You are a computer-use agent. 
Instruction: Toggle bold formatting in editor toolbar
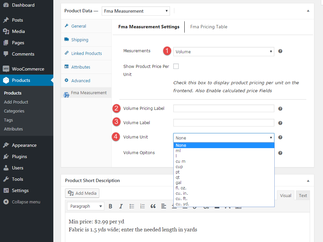[x=110, y=206]
